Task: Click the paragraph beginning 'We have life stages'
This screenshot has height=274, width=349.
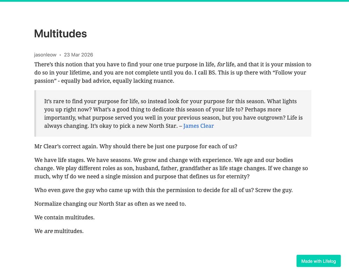Action: click(x=171, y=168)
